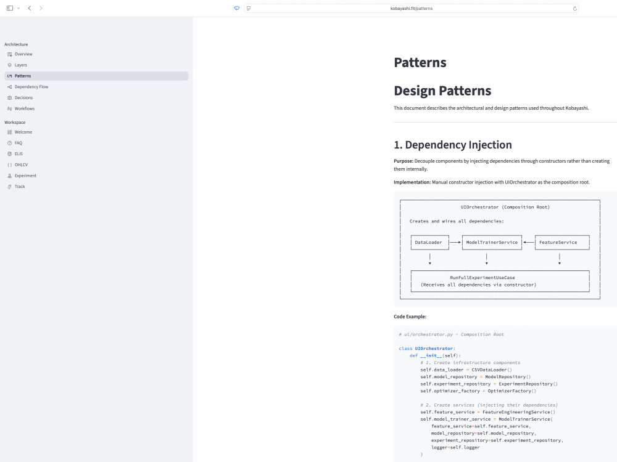Click the 1. Dependency Injection heading
Viewport: 617px width, 462px height.
point(452,145)
